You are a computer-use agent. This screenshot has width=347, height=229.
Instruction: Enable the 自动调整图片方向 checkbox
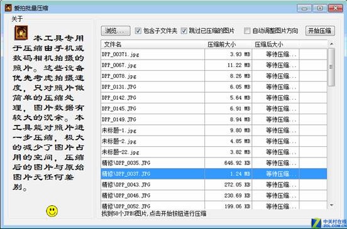pos(247,31)
